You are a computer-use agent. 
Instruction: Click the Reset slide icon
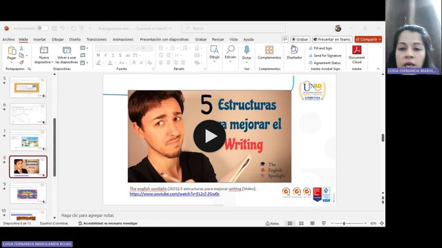tap(83, 55)
